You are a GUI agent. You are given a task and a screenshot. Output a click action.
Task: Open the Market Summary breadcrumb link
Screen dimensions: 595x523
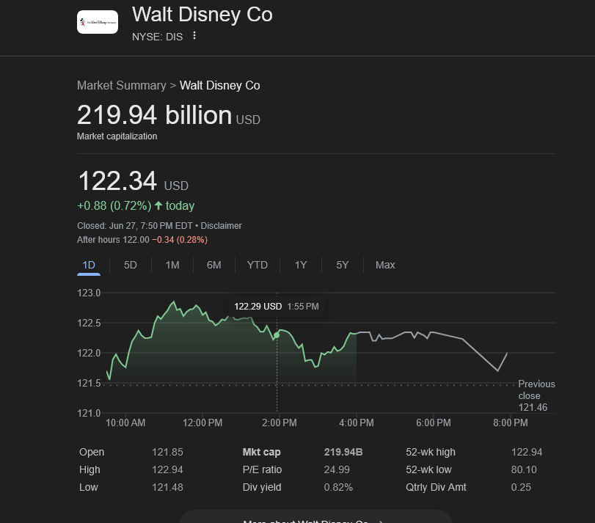click(x=122, y=85)
